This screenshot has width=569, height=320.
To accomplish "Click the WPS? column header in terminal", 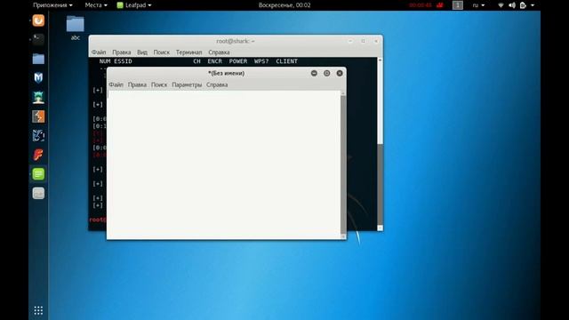I will tap(261, 61).
